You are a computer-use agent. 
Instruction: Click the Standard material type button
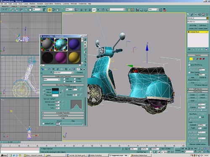point(80,72)
